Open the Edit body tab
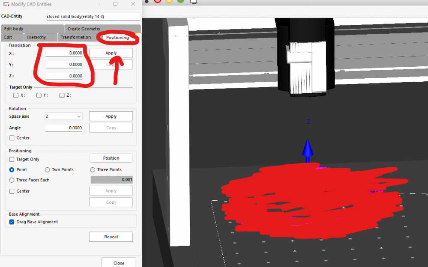Viewport: 428px width, 267px height. tap(14, 29)
